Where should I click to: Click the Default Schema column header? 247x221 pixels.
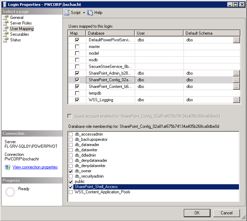coord(212,33)
